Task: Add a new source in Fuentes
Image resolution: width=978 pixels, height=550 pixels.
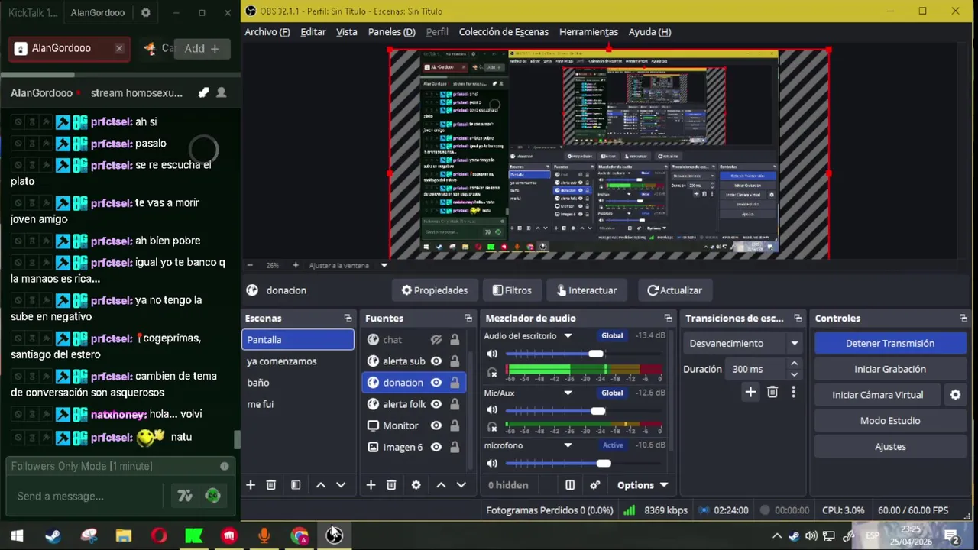Action: coord(371,485)
